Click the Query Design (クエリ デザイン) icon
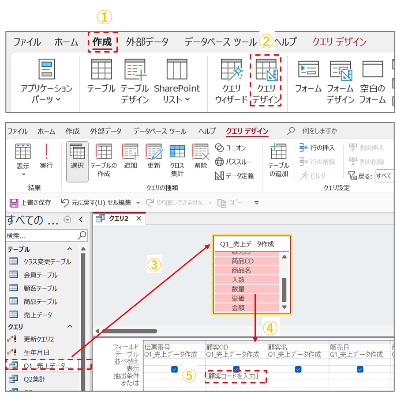The height and width of the screenshot is (398, 397). click(266, 81)
